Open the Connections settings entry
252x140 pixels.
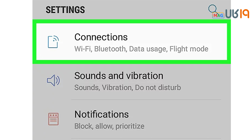click(132, 42)
